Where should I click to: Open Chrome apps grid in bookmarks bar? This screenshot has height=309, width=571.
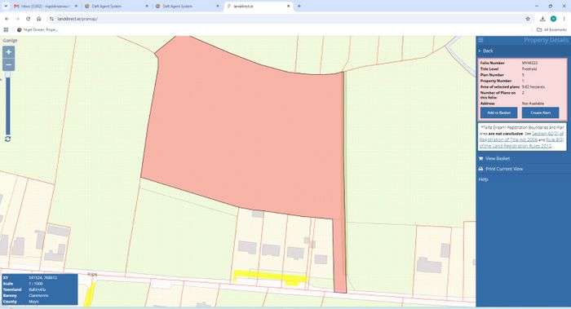click(6, 30)
